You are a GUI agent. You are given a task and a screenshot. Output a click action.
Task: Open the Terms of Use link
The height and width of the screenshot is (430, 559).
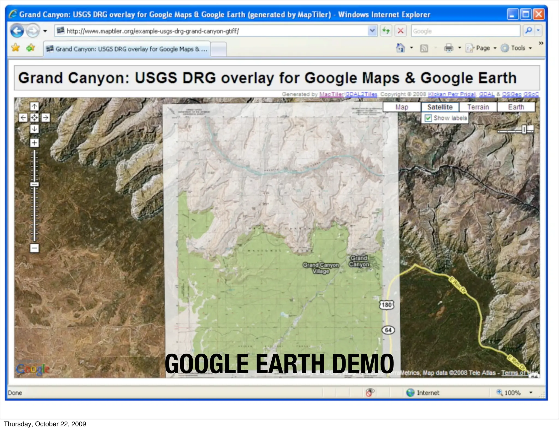519,373
